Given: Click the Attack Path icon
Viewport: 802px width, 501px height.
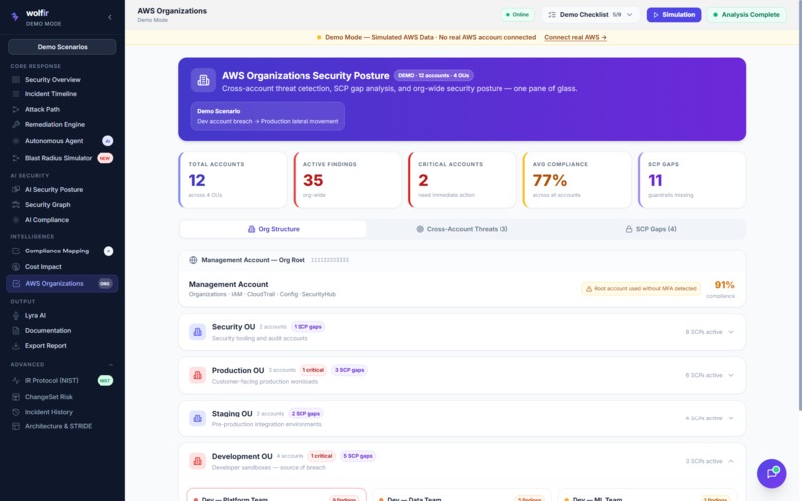Looking at the screenshot, I should point(16,109).
